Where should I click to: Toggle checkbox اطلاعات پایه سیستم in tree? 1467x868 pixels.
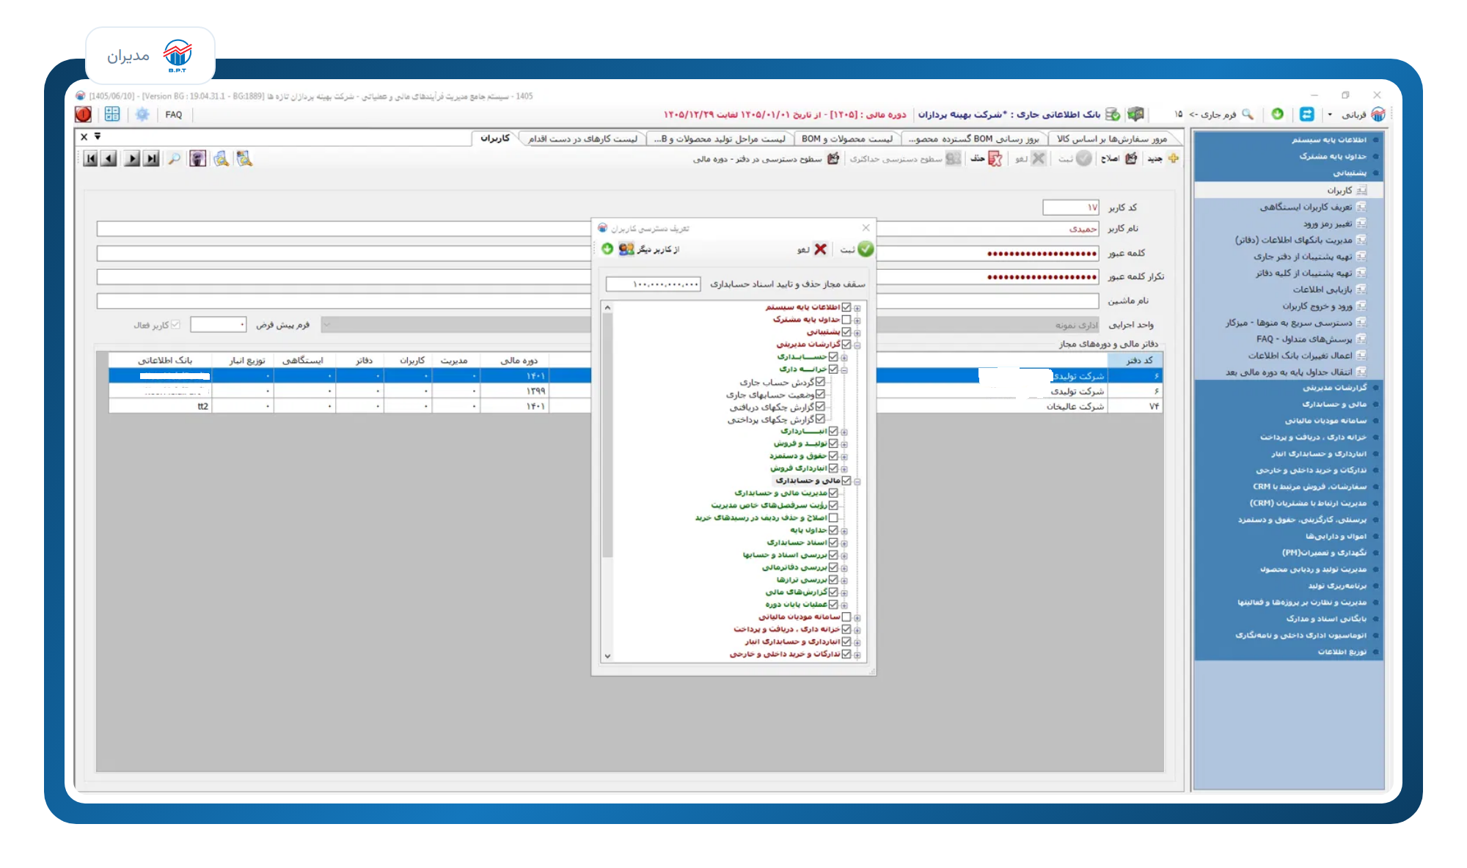[846, 307]
